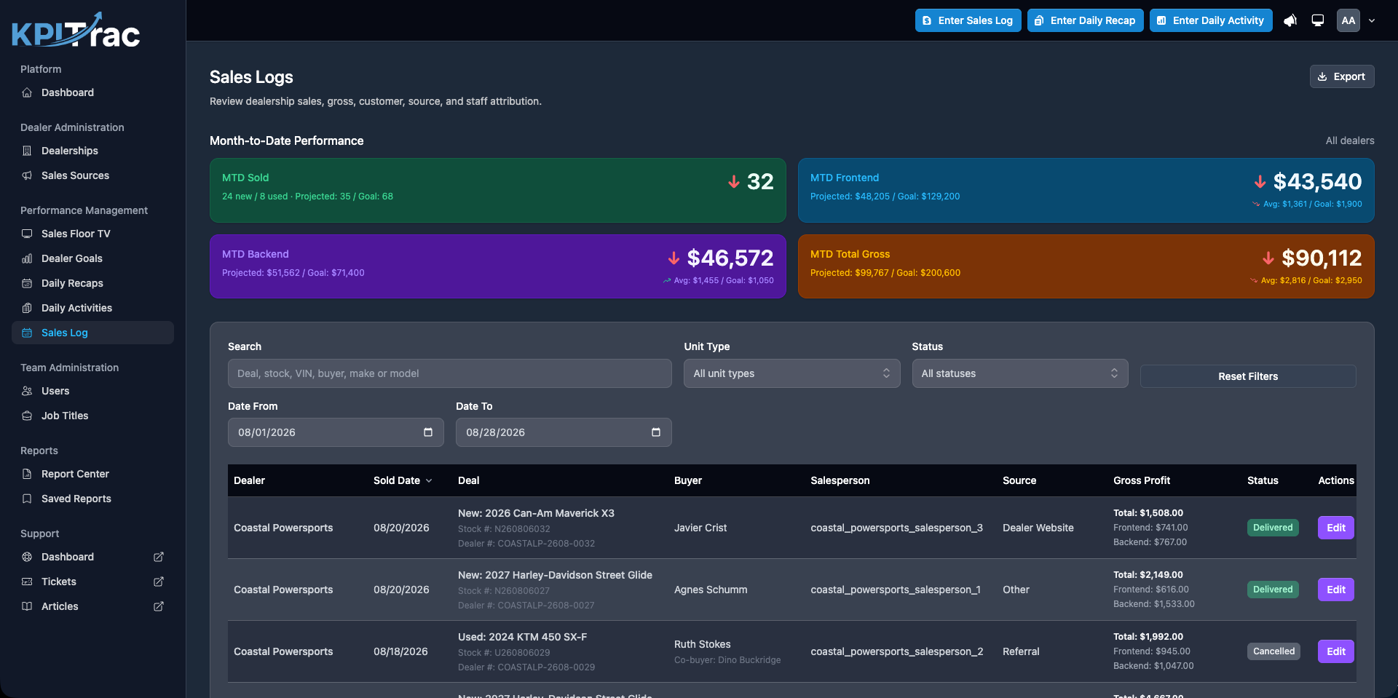
Task: Click "Used: 2024 KTM 450 SX-F" deal
Action: click(x=522, y=637)
